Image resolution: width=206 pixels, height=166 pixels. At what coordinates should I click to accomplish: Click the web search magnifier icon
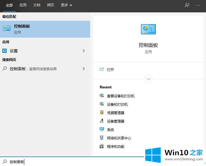(x=4, y=69)
